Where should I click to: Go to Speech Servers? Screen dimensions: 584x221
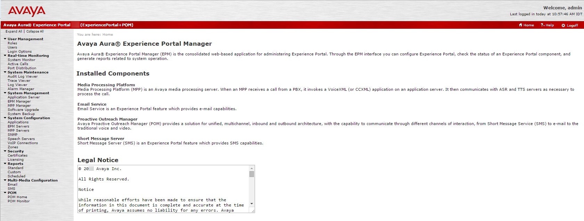(x=21, y=139)
